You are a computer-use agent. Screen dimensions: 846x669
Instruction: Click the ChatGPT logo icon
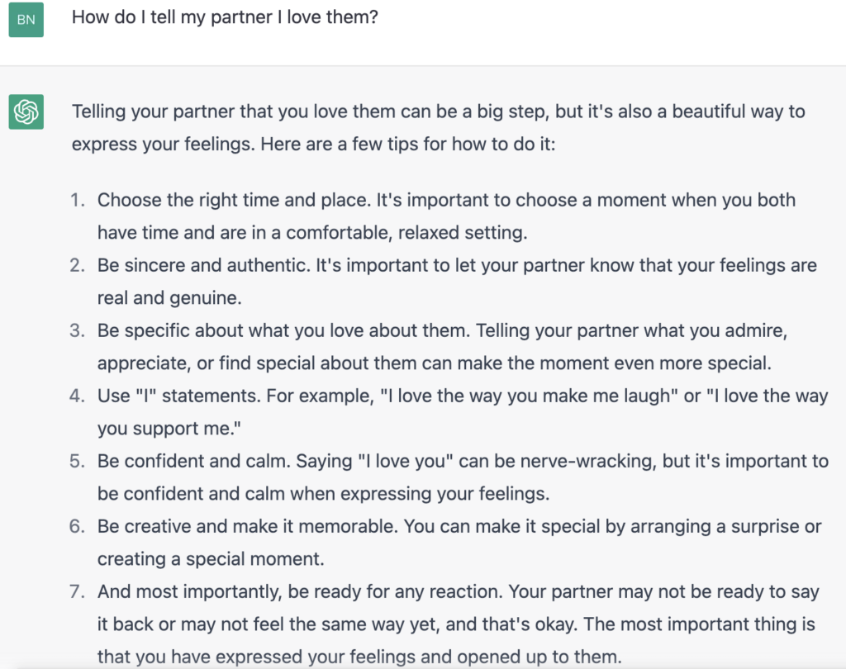[26, 111]
